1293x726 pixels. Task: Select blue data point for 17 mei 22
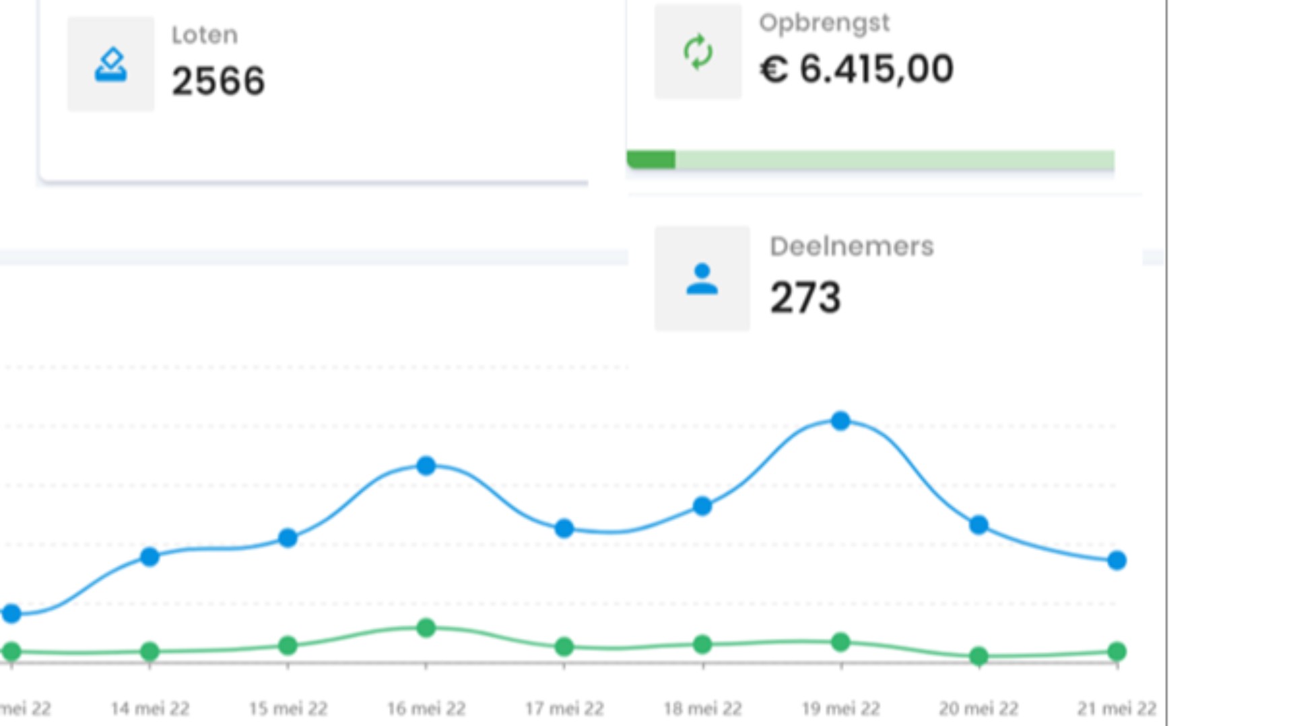tap(564, 529)
